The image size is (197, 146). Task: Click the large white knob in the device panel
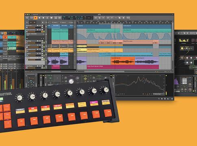click(71, 82)
